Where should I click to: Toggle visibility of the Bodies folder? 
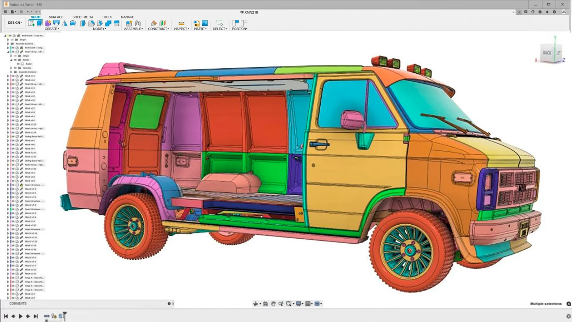[15, 60]
